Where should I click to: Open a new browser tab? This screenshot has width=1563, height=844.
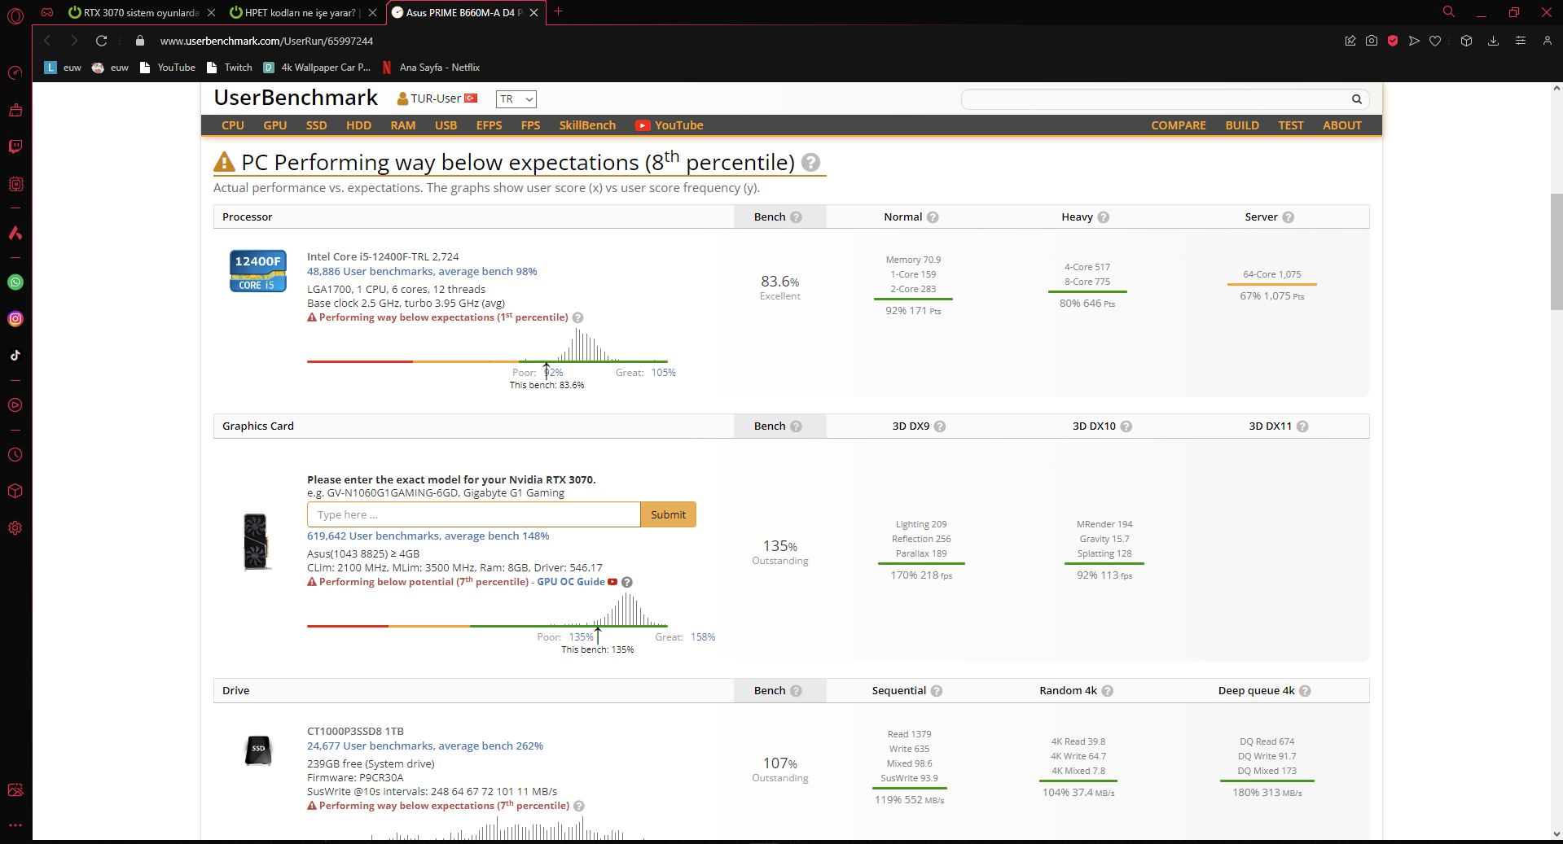[559, 12]
